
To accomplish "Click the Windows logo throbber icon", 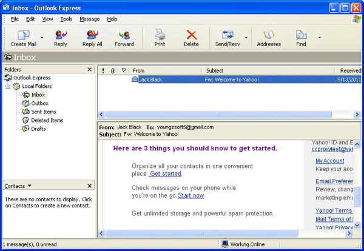I will point(357,19).
